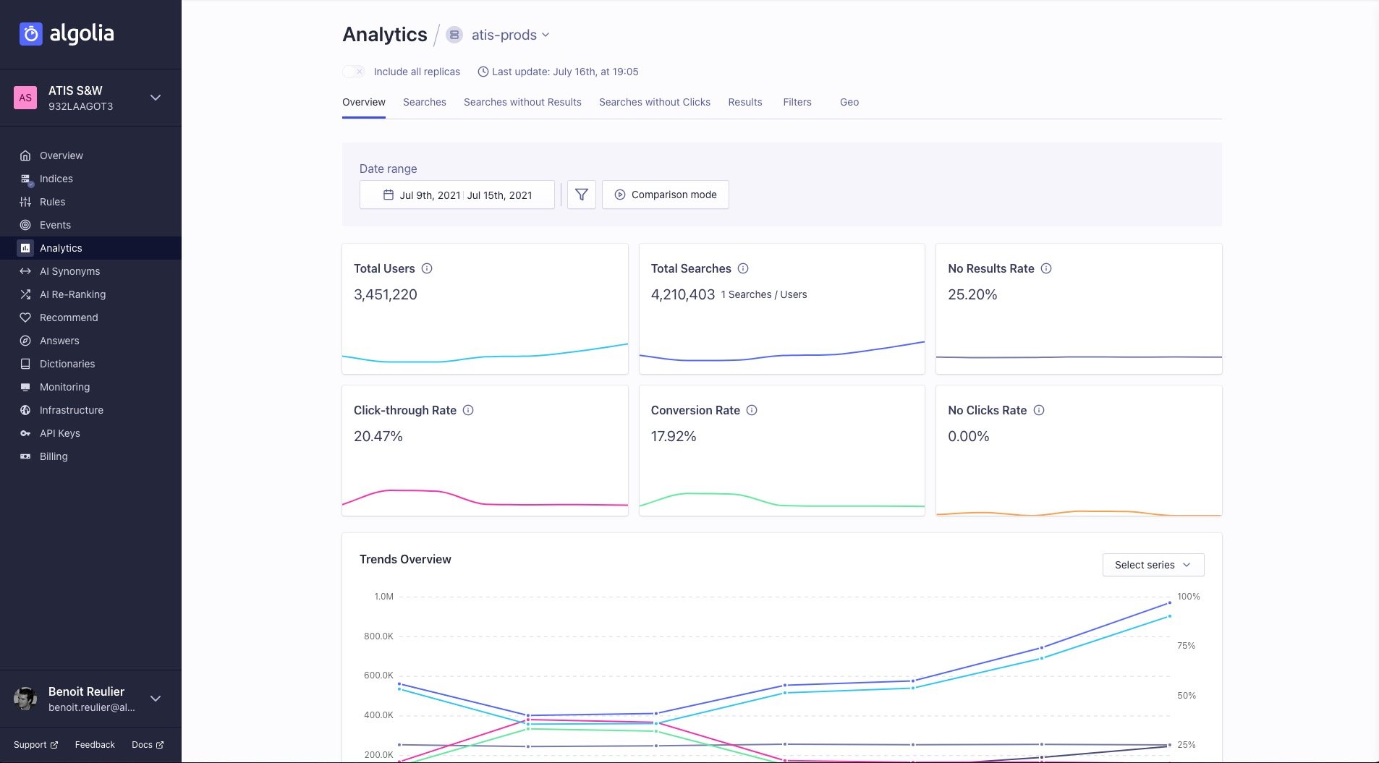Viewport: 1379px width, 763px height.
Task: Enable the Include all replicas toggle
Action: coord(353,72)
